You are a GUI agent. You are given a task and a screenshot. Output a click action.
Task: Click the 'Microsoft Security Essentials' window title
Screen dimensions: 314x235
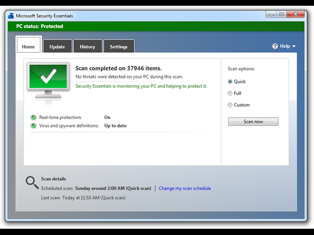click(x=44, y=16)
